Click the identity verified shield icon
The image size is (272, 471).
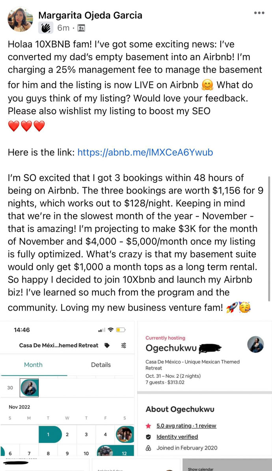[149, 437]
